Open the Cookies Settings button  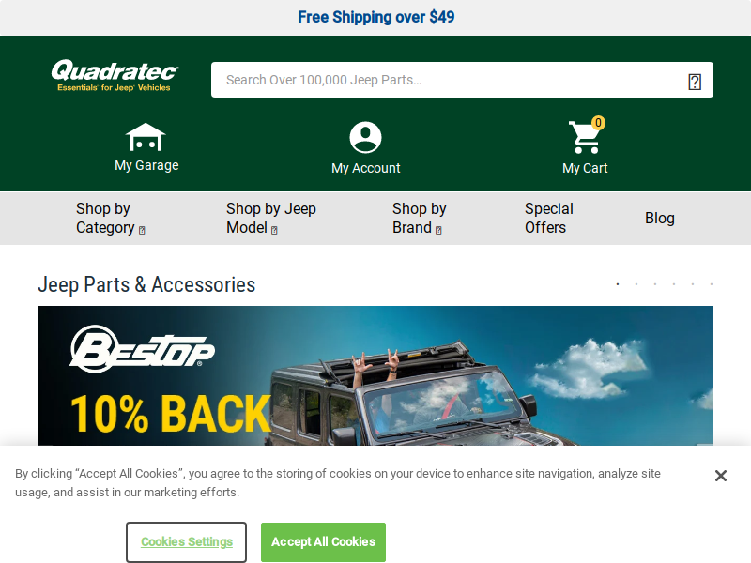pos(186,542)
